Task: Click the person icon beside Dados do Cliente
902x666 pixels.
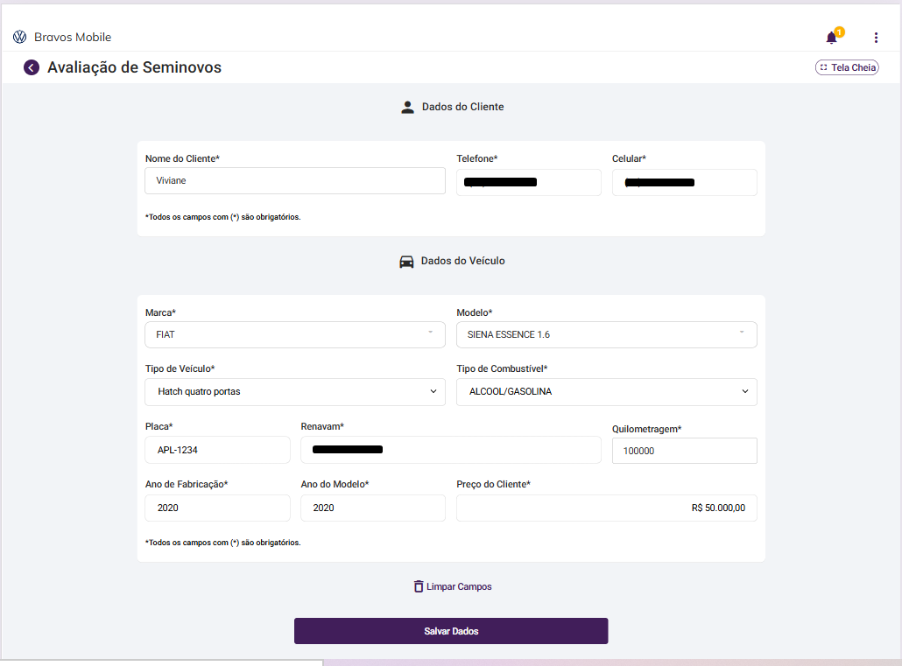Action: [407, 107]
